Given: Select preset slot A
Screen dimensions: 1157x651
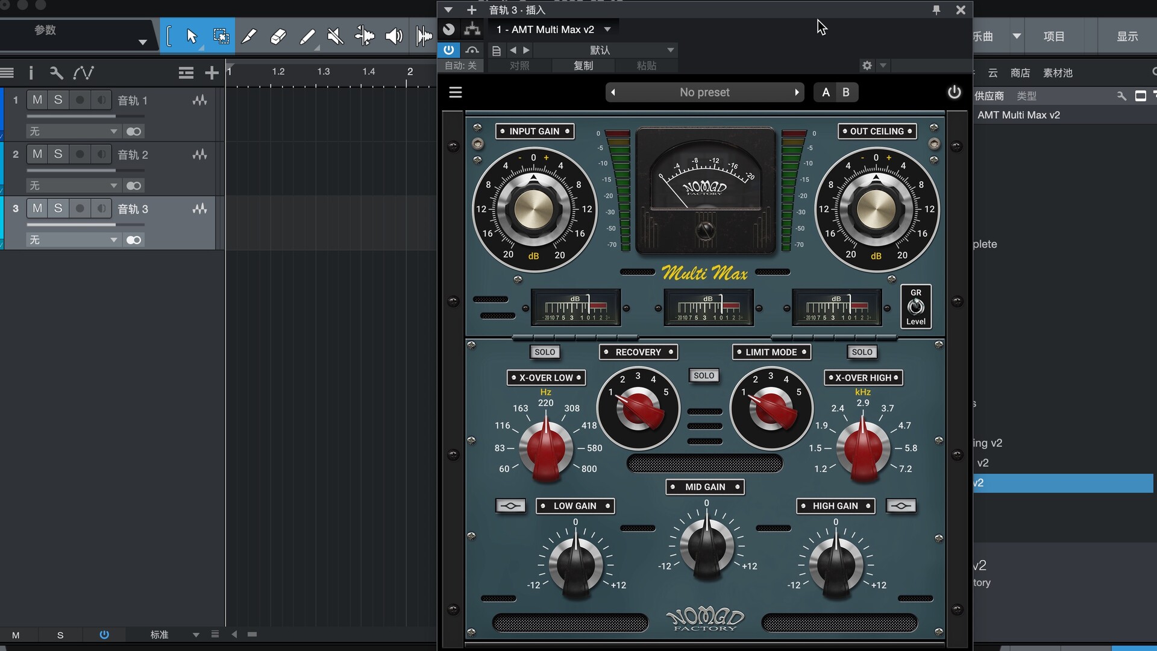Looking at the screenshot, I should (826, 92).
